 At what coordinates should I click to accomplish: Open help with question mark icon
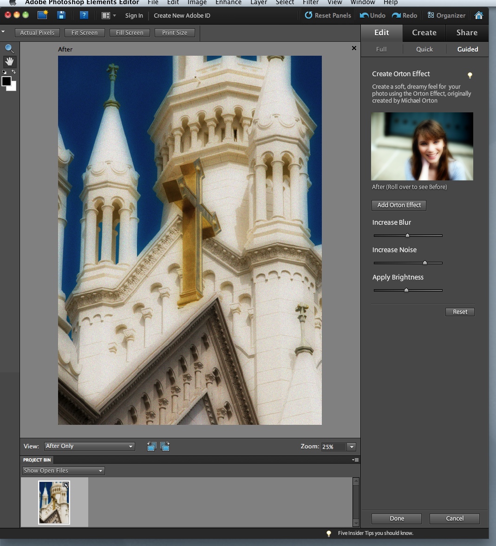[x=84, y=15]
